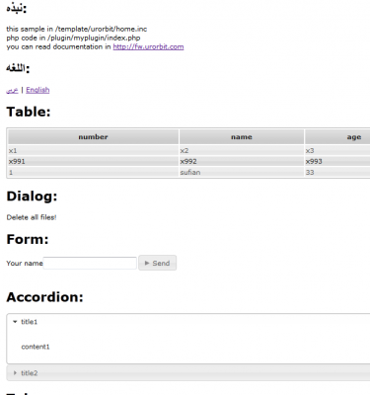Click inside the Your name input field
Screen dimensions: 370x395
coord(90,263)
